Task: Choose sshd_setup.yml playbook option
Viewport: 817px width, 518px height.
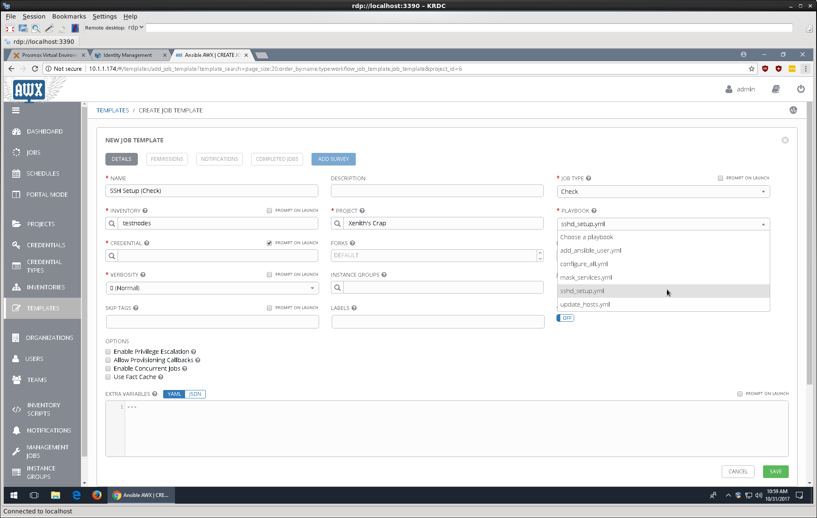Action: tap(664, 291)
